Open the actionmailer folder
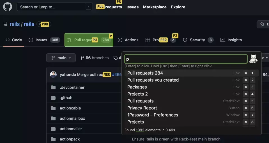Image resolution: width=269 pixels, height=143 pixels. tap(71, 129)
